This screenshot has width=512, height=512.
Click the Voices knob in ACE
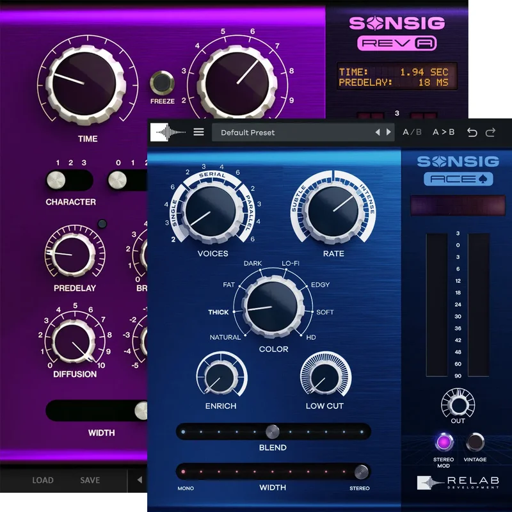click(x=211, y=212)
